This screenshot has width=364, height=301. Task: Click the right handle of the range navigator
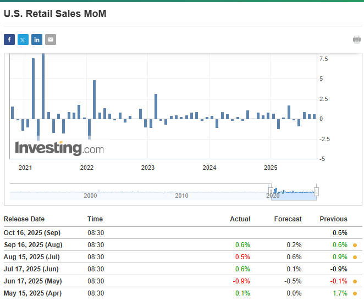point(316,192)
